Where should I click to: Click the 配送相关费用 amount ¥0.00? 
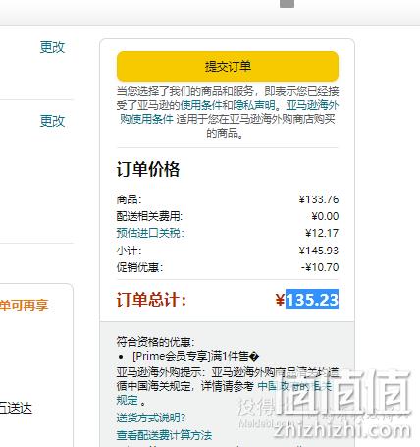coord(325,216)
